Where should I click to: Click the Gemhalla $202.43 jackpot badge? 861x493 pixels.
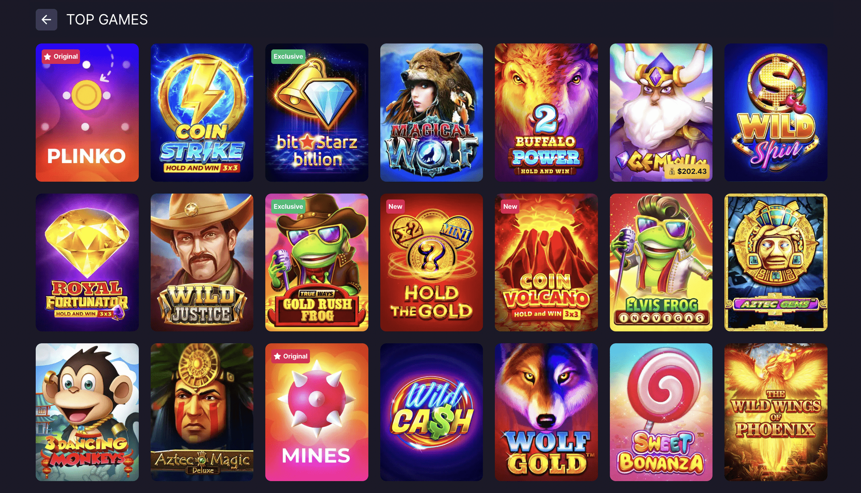688,171
